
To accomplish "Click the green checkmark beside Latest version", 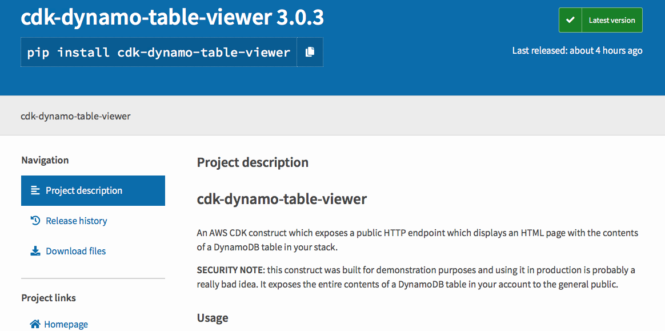I will coord(570,20).
